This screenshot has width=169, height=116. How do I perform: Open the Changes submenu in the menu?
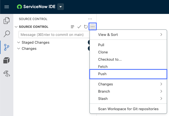[128, 84]
